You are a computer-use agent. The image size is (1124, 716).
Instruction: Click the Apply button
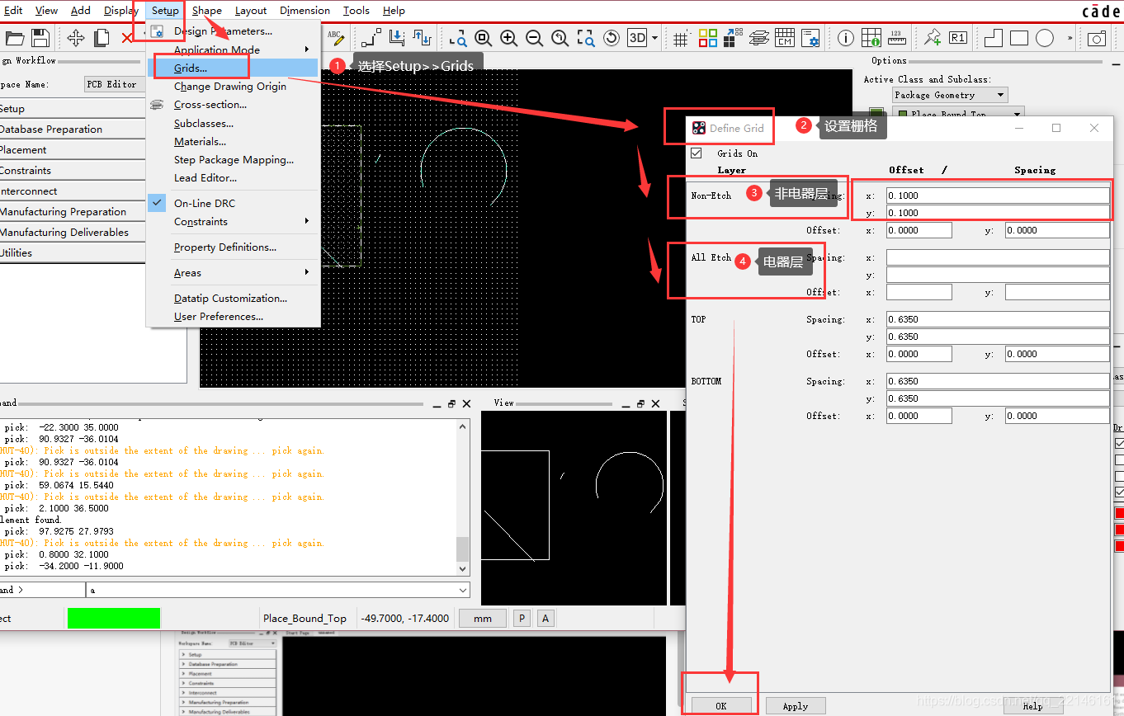[x=795, y=706]
